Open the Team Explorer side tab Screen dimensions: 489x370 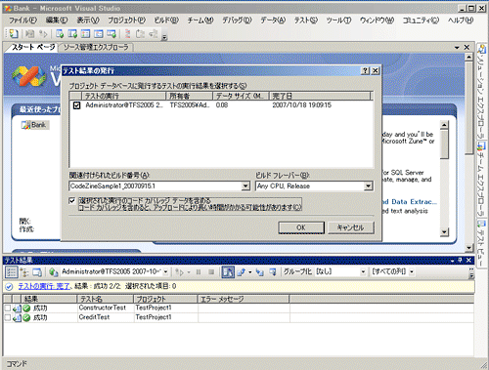coord(482,179)
